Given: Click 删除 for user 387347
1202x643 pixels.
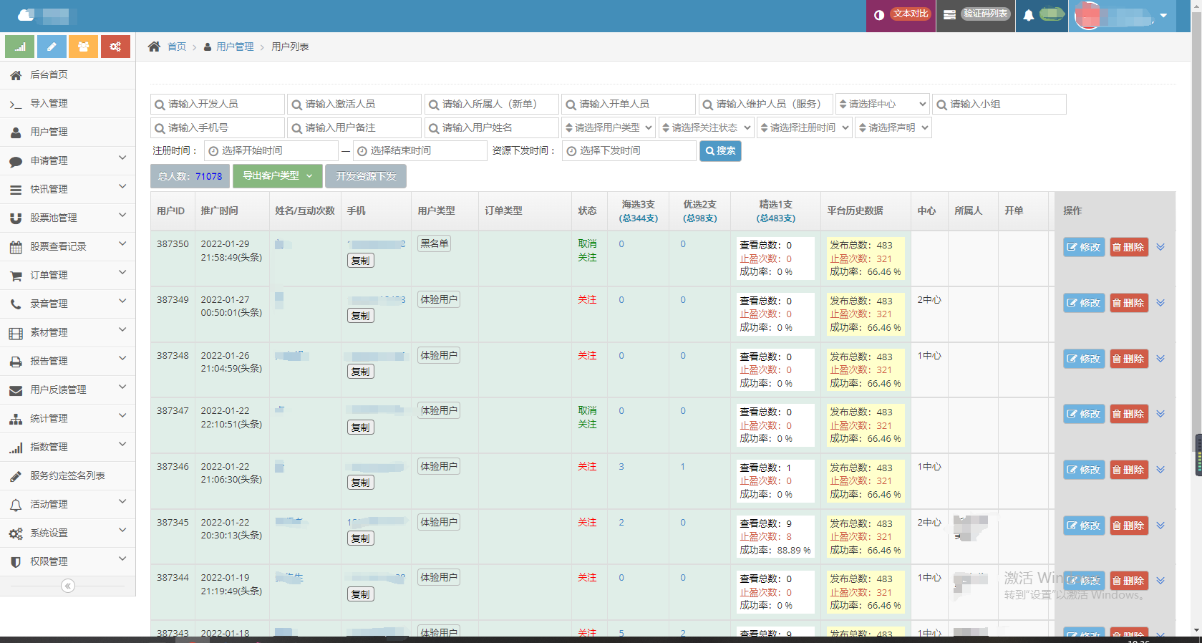Looking at the screenshot, I should point(1129,414).
